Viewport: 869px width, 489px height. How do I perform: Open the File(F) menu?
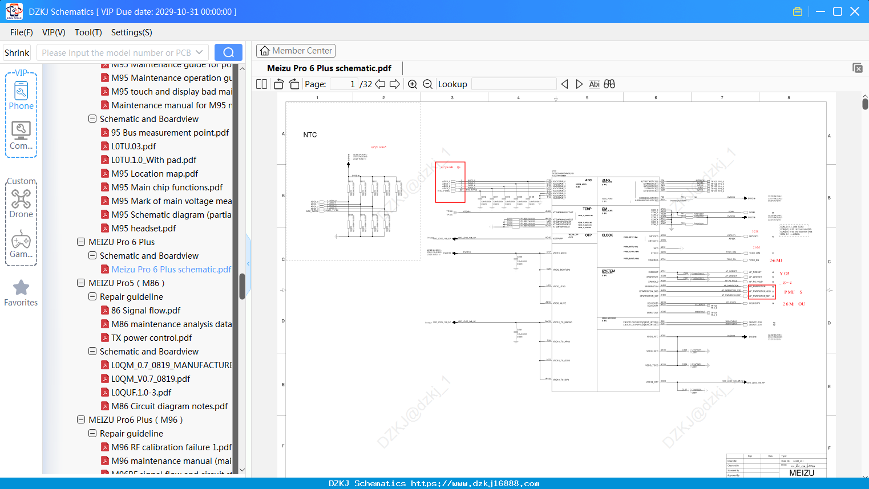[x=22, y=32]
